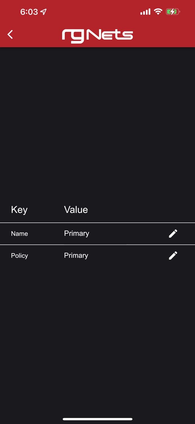Tap the divider line under the table header
The height and width of the screenshot is (424, 195).
click(97, 223)
